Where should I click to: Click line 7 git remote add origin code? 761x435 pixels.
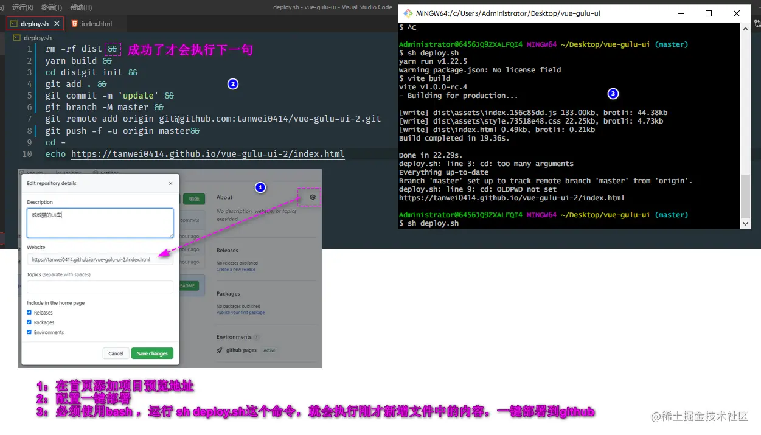213,119
